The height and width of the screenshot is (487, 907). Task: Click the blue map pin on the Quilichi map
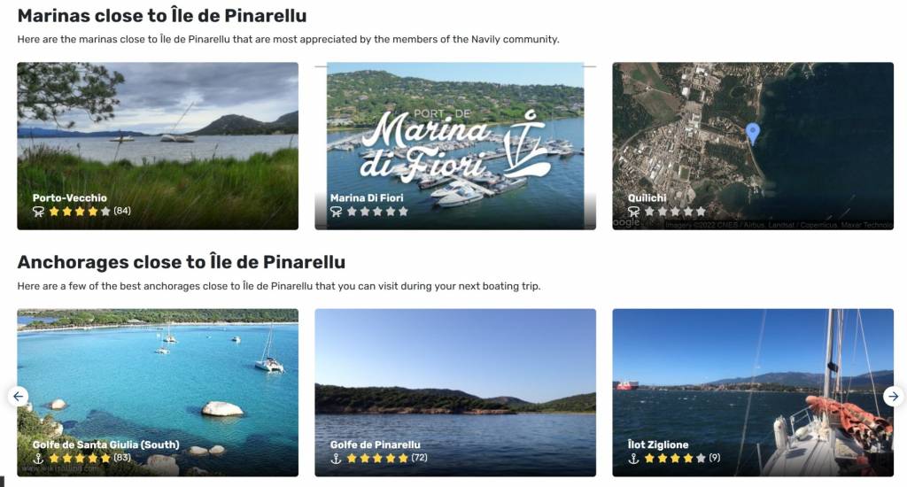point(753,133)
